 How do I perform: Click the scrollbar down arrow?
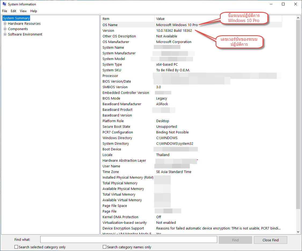tap(298, 232)
